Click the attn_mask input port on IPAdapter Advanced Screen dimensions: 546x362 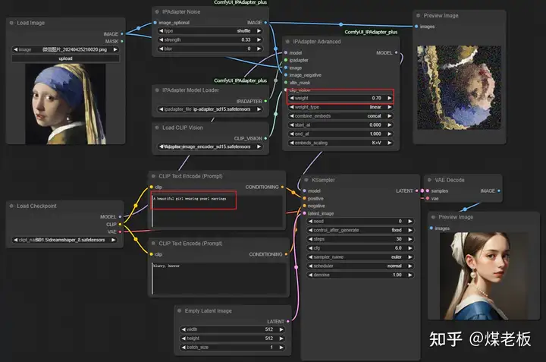point(286,83)
